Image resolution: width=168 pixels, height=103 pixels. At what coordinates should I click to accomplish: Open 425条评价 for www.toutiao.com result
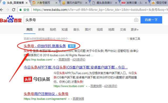tap(111, 86)
